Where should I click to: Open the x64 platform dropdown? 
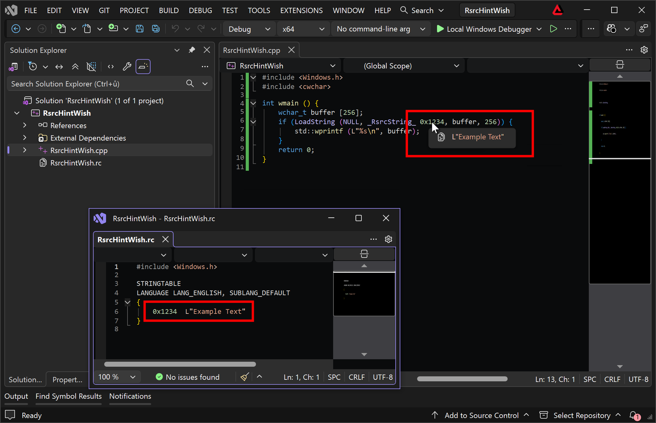303,29
